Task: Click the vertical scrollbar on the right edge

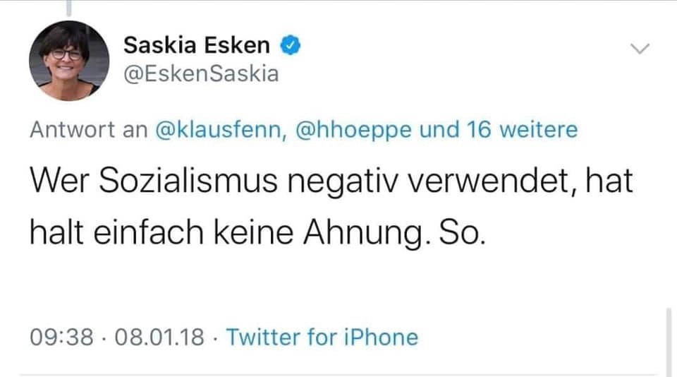Action: pos(668,339)
